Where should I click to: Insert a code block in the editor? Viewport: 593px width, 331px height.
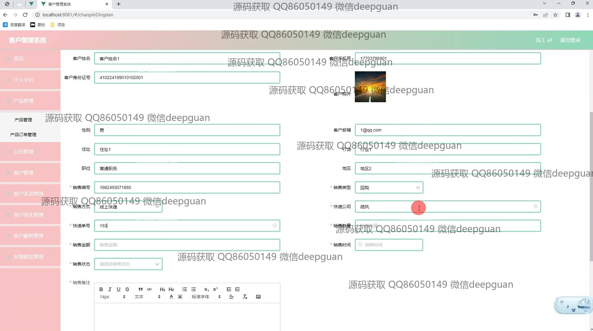149,289
